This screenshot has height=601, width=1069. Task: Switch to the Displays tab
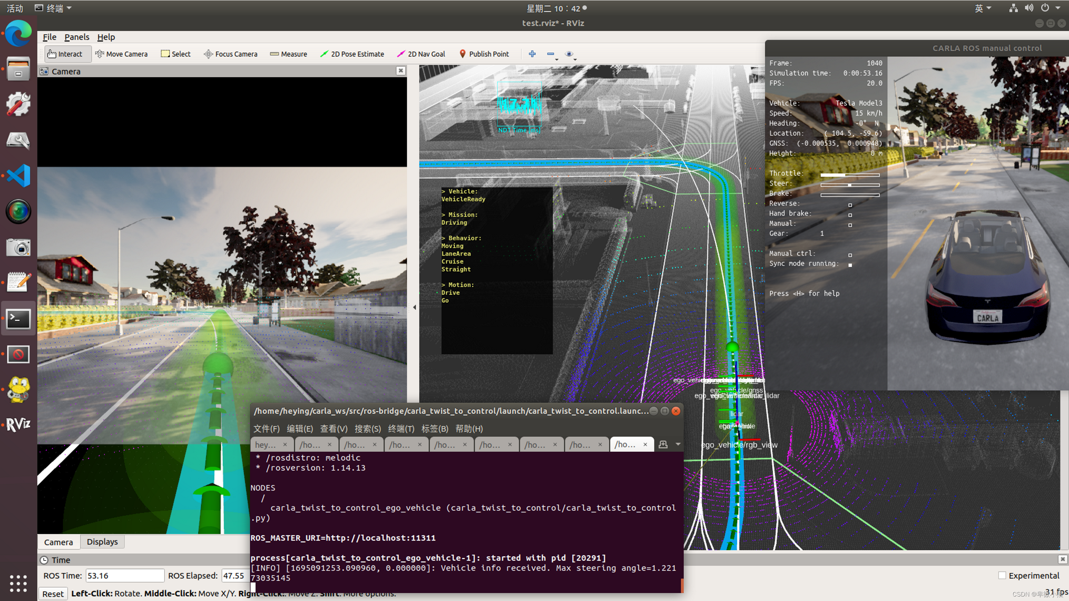101,542
